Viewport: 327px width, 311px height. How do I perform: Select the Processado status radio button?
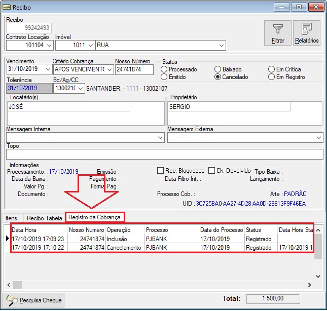164,69
